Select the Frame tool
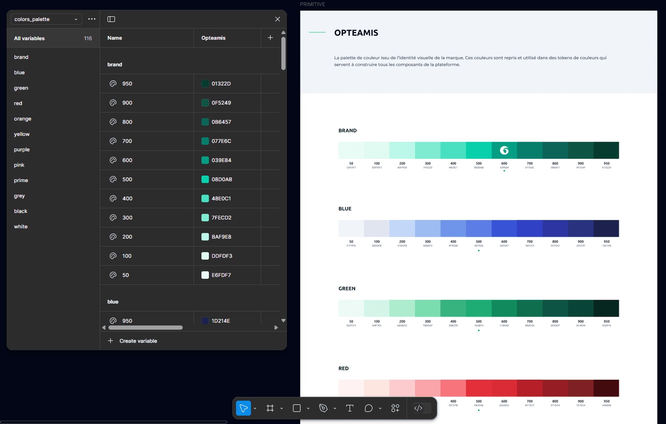Screen dimensions: 666x424 (x=270, y=408)
